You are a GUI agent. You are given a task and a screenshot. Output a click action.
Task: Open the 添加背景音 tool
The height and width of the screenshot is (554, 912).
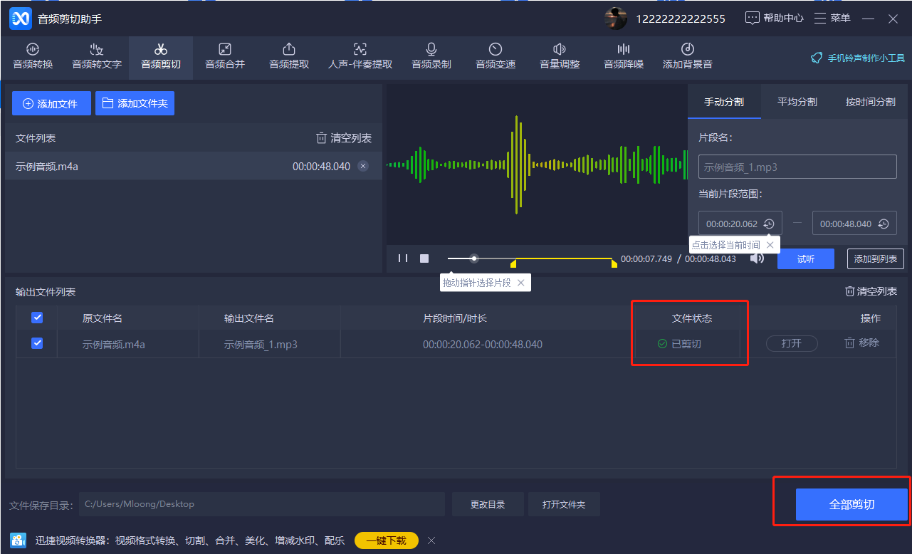[688, 56]
